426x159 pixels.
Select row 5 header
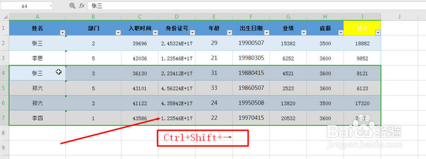(4, 88)
